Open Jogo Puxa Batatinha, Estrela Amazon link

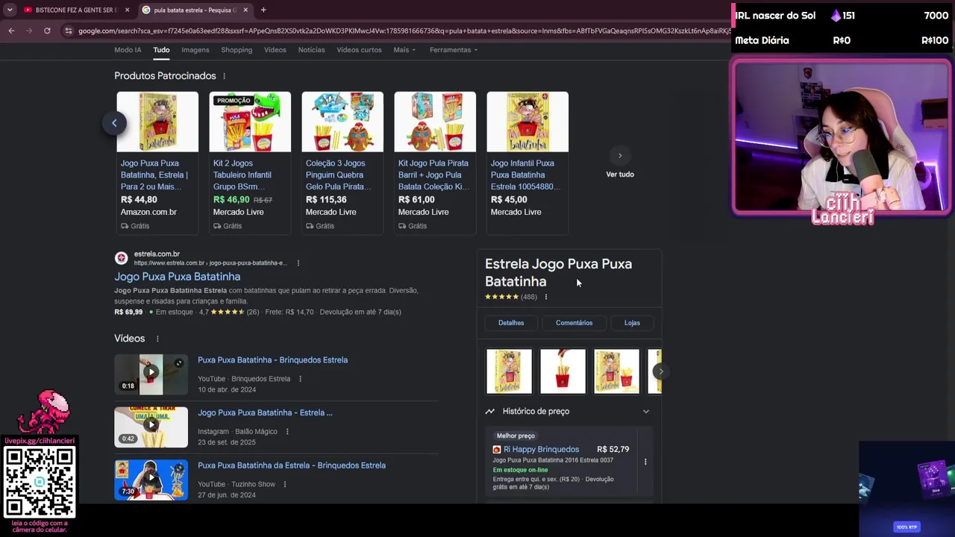(x=154, y=175)
